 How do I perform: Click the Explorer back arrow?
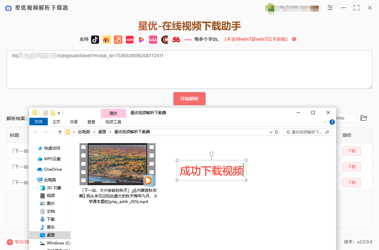click(36, 132)
